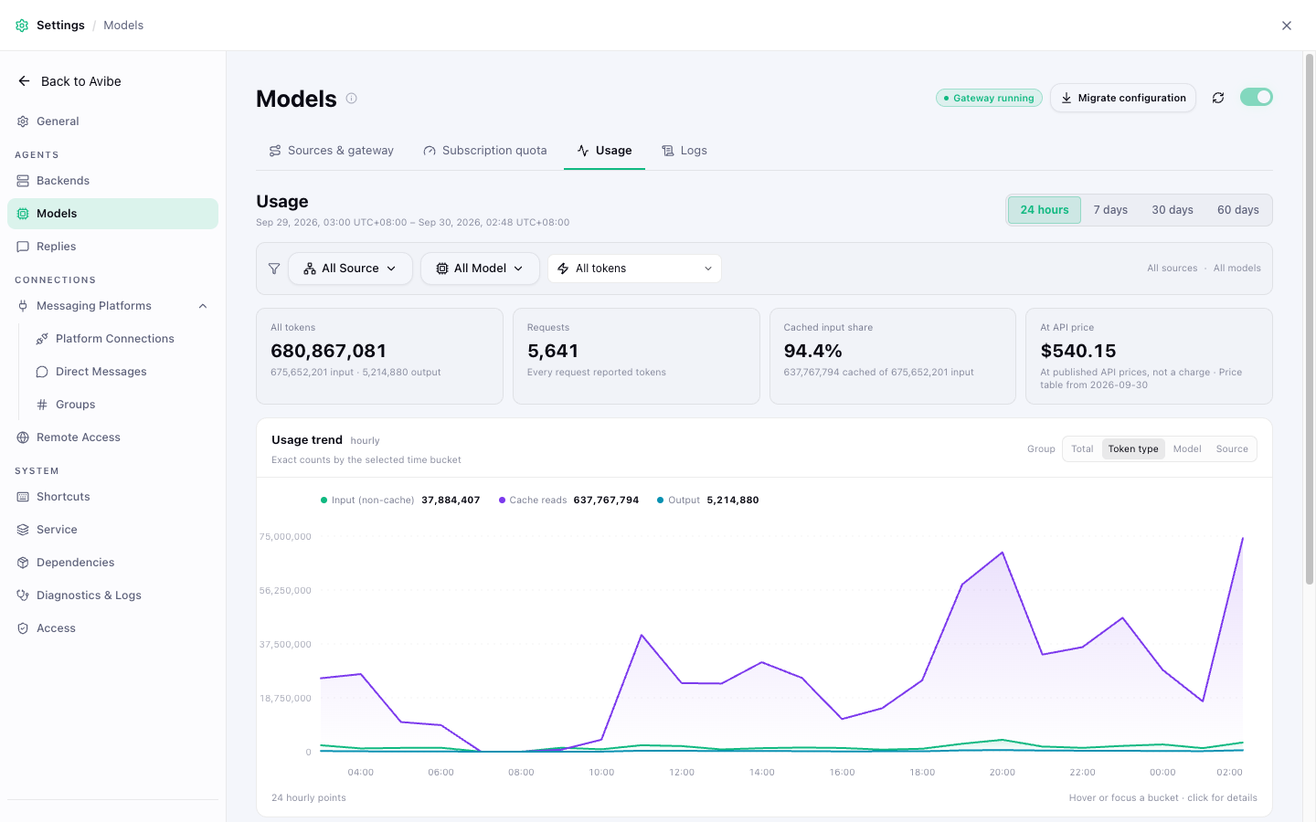Select the 24 hours time range
Image resolution: width=1316 pixels, height=822 pixels.
pos(1045,210)
